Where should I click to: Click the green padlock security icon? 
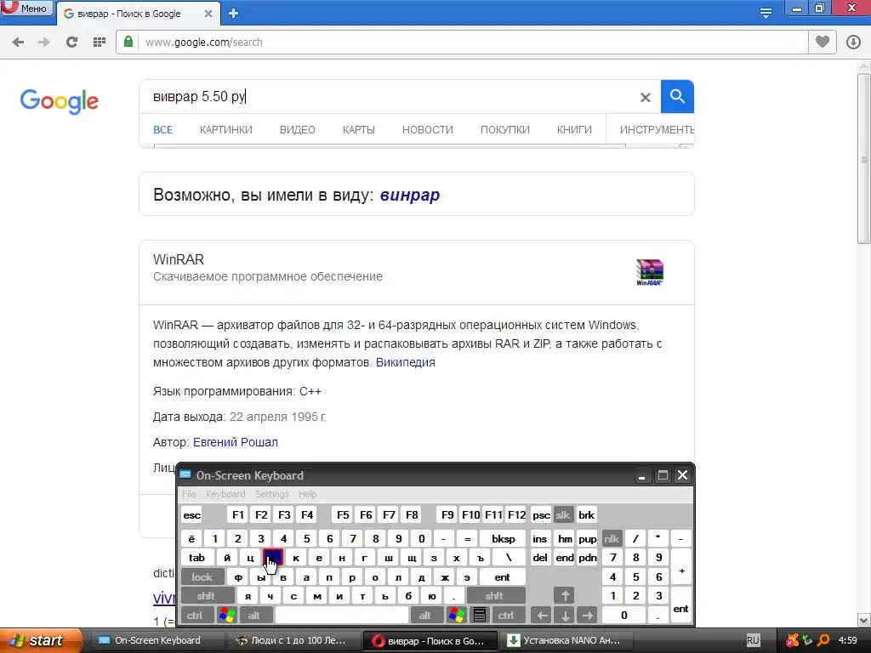point(128,42)
